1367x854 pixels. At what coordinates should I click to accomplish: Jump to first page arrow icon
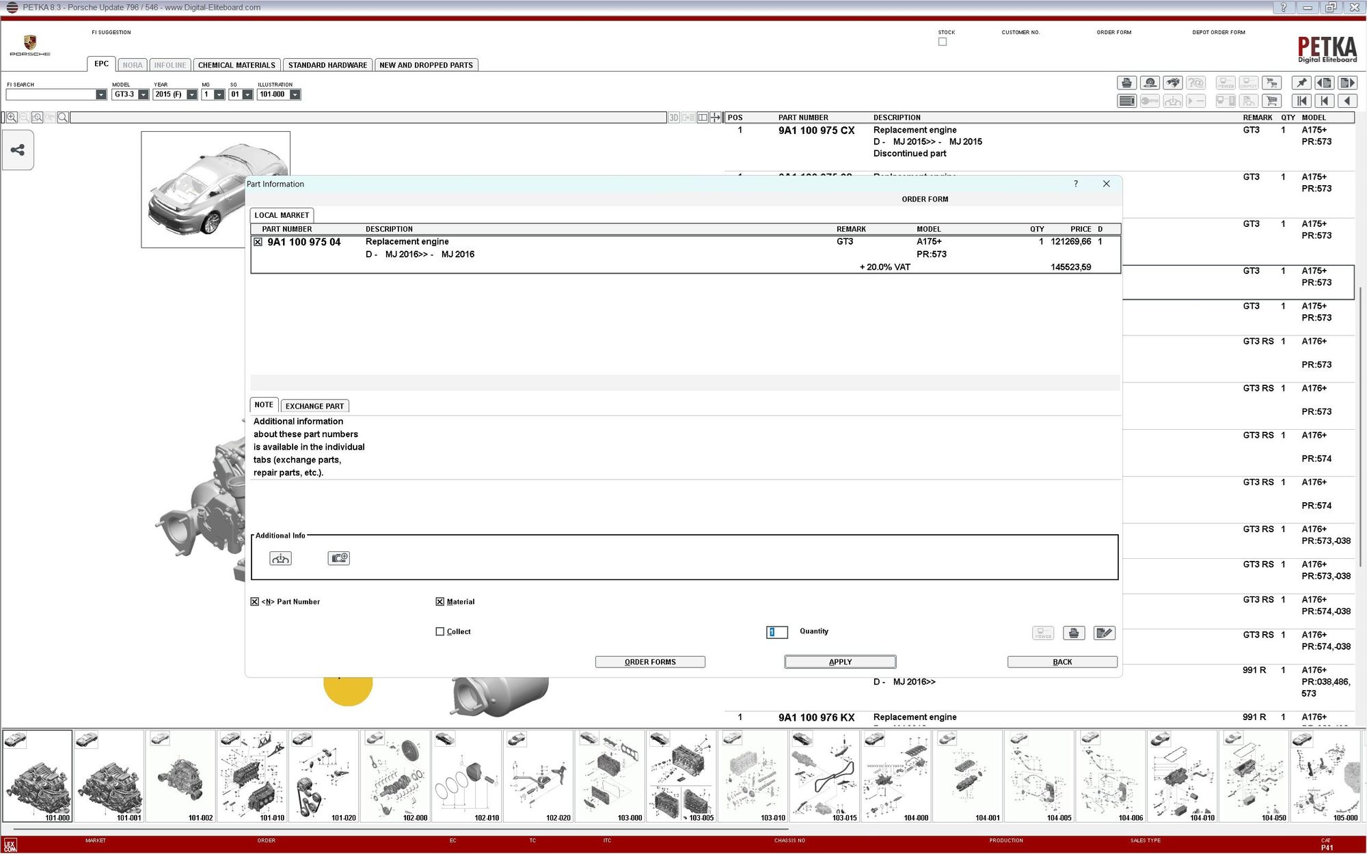[1301, 101]
